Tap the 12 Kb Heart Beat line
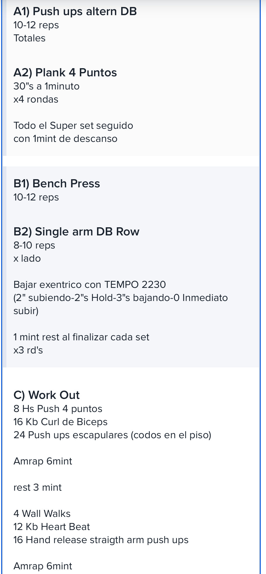The height and width of the screenshot is (574, 266). pos(52,527)
